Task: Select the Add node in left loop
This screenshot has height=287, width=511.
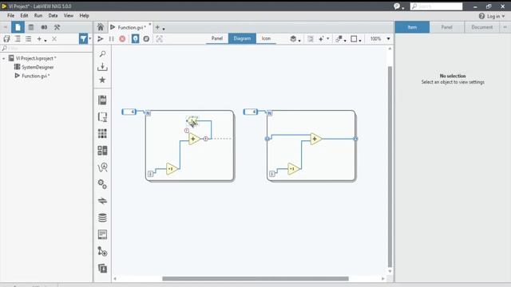Action: click(194, 139)
